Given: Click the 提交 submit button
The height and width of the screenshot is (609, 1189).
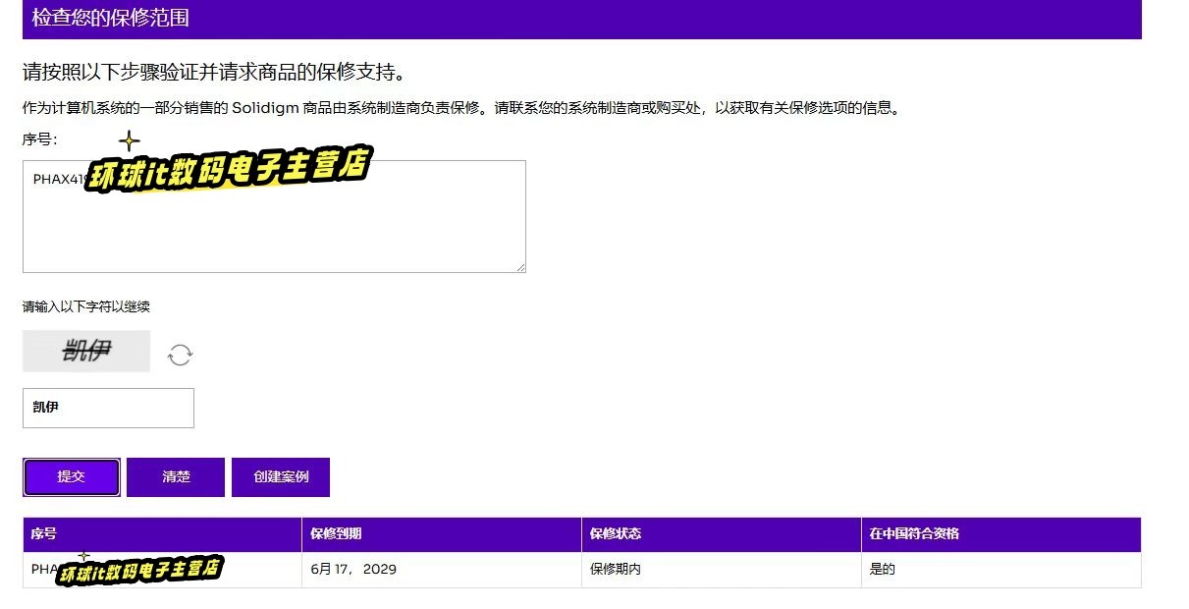Looking at the screenshot, I should tap(72, 477).
